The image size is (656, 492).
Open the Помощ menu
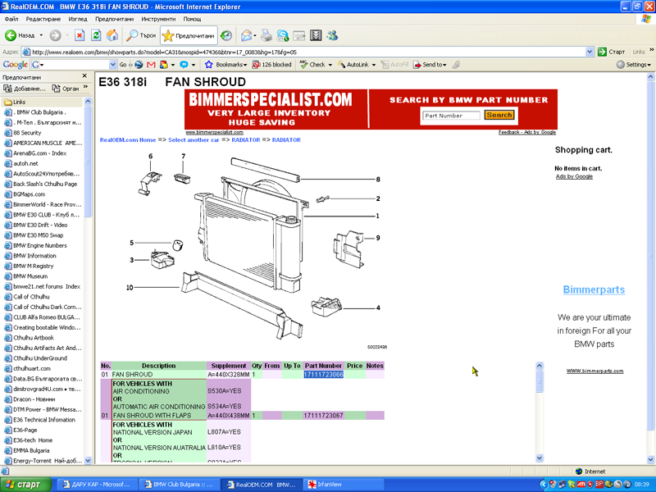(192, 19)
